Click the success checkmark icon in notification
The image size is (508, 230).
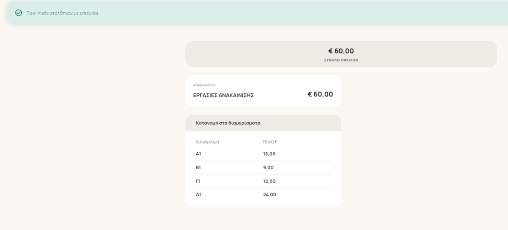18,13
